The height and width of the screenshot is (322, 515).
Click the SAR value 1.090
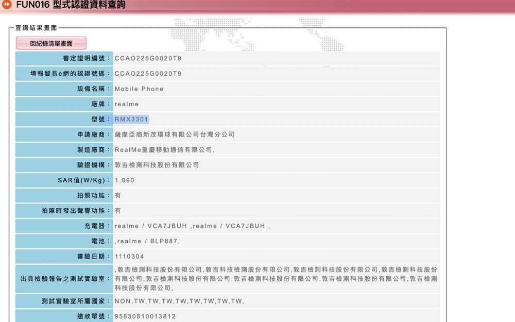125,180
